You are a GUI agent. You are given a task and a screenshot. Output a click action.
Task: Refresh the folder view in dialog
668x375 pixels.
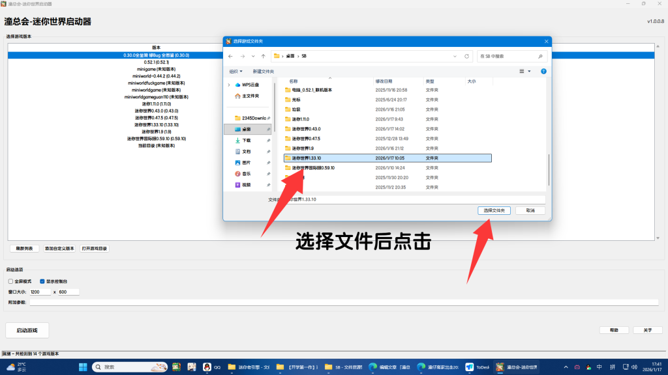pyautogui.click(x=467, y=57)
